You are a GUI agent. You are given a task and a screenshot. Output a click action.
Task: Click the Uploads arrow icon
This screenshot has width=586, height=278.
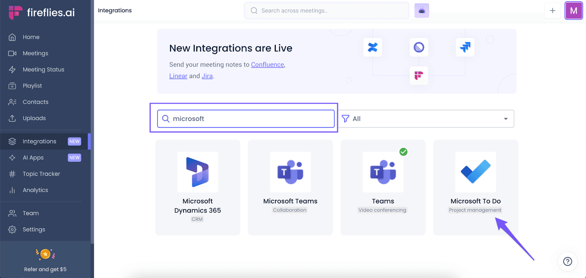12,118
